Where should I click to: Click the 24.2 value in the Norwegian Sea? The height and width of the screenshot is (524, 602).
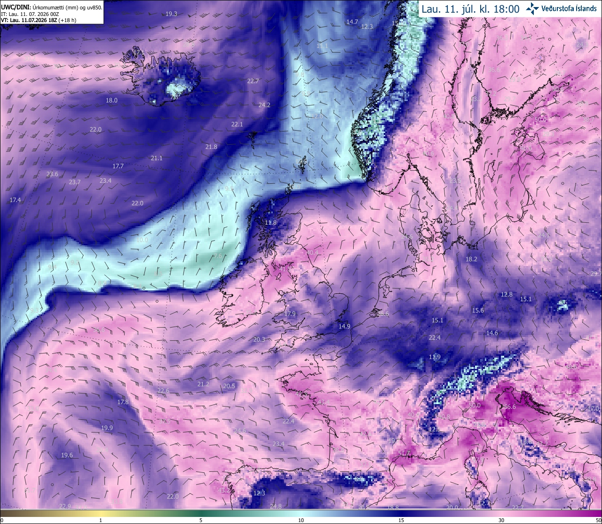pyautogui.click(x=264, y=105)
